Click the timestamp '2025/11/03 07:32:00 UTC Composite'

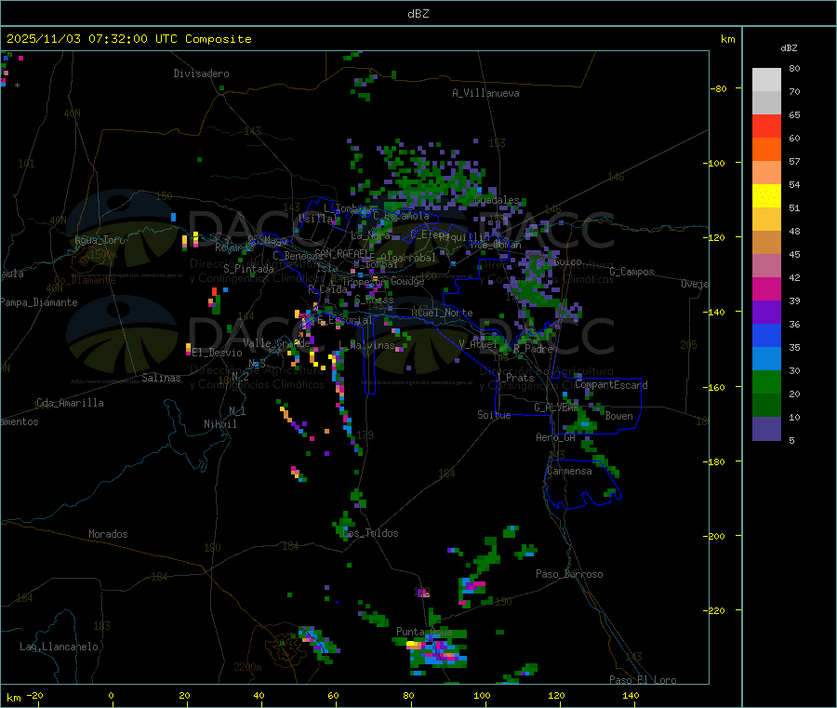[x=128, y=39]
